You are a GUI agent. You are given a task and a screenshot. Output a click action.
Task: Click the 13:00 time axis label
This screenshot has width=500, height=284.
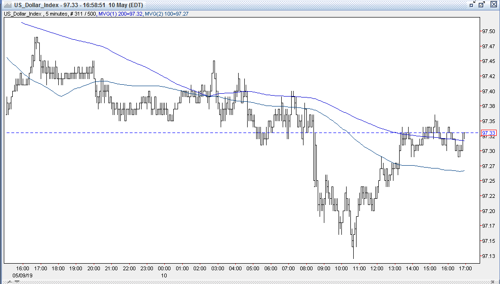click(x=394, y=268)
